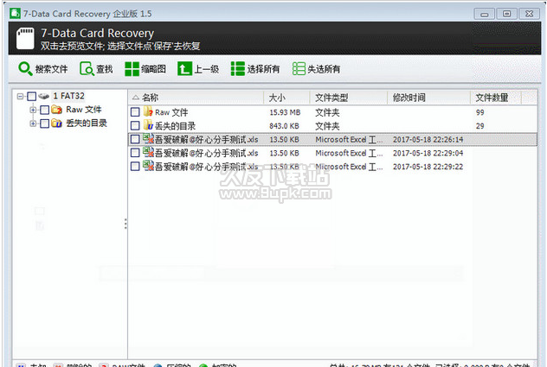
Task: Click 丢失的目录 folder icon in file list
Action: 148,125
